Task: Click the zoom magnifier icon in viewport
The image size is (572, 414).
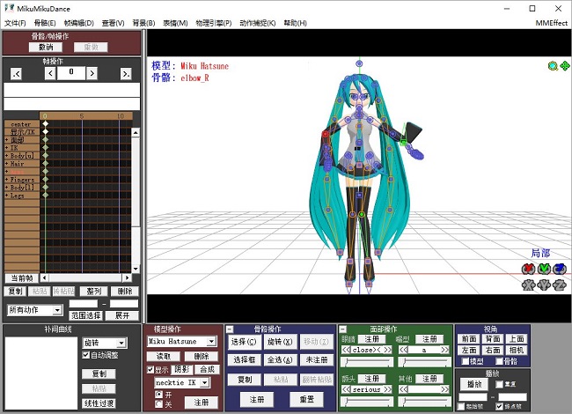Action: 553,66
